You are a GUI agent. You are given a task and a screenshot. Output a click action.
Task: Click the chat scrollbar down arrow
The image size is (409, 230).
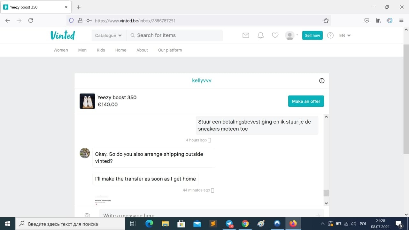(x=326, y=203)
